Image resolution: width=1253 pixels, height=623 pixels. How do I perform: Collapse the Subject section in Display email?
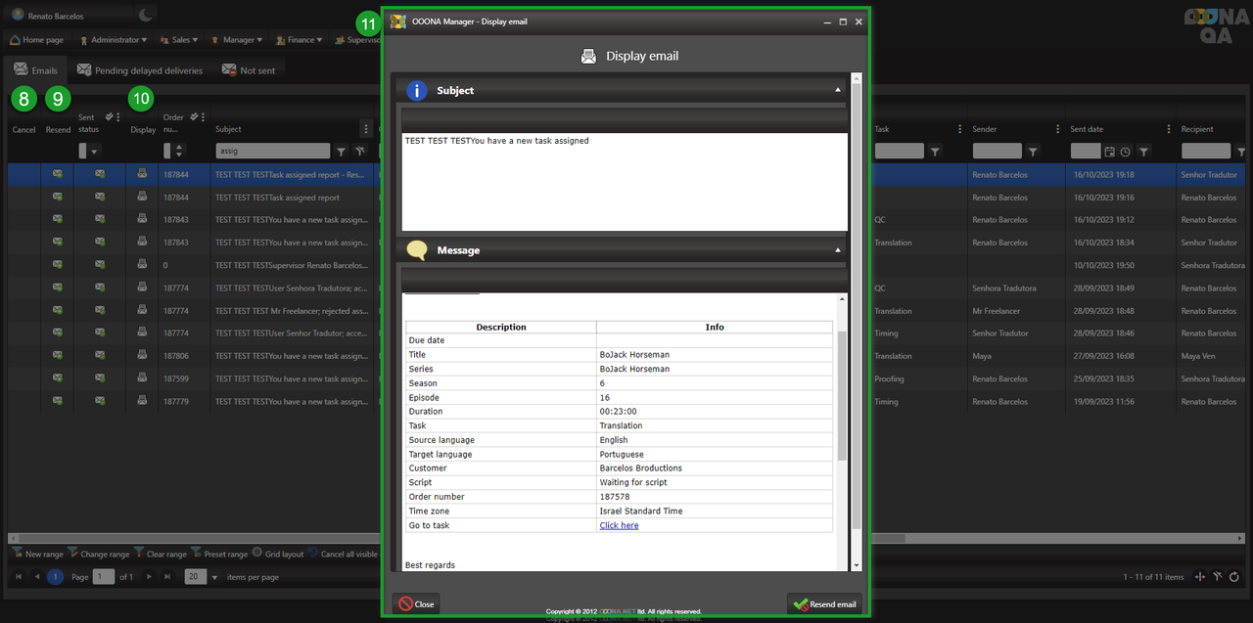pyautogui.click(x=837, y=90)
